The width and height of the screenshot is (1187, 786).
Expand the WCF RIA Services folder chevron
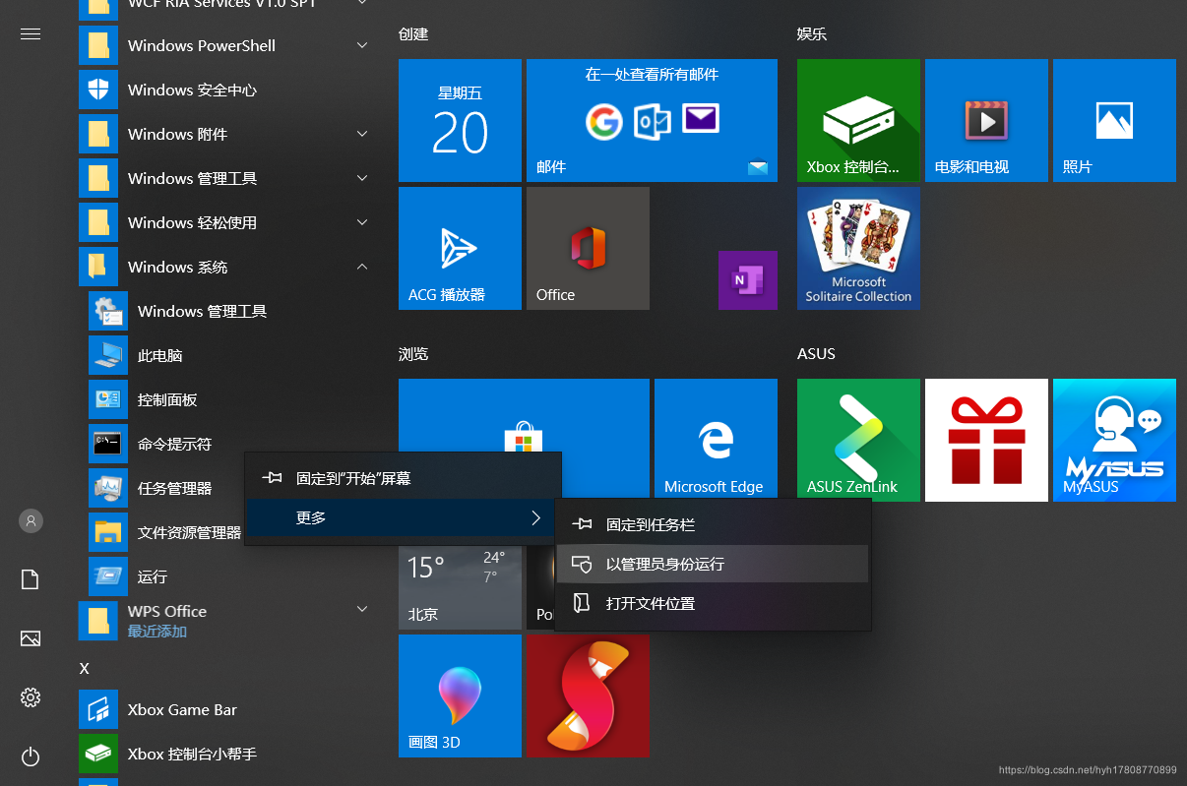[362, 3]
